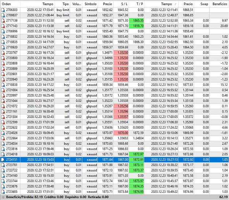Click order number 2723816

(12, 149)
